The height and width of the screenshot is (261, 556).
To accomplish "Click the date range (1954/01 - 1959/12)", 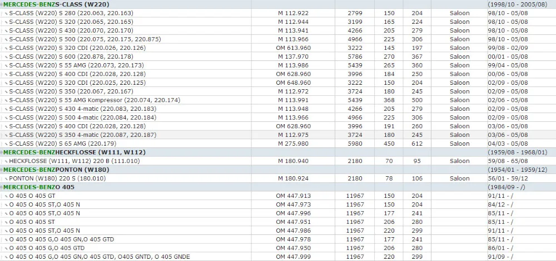I will (x=518, y=170).
